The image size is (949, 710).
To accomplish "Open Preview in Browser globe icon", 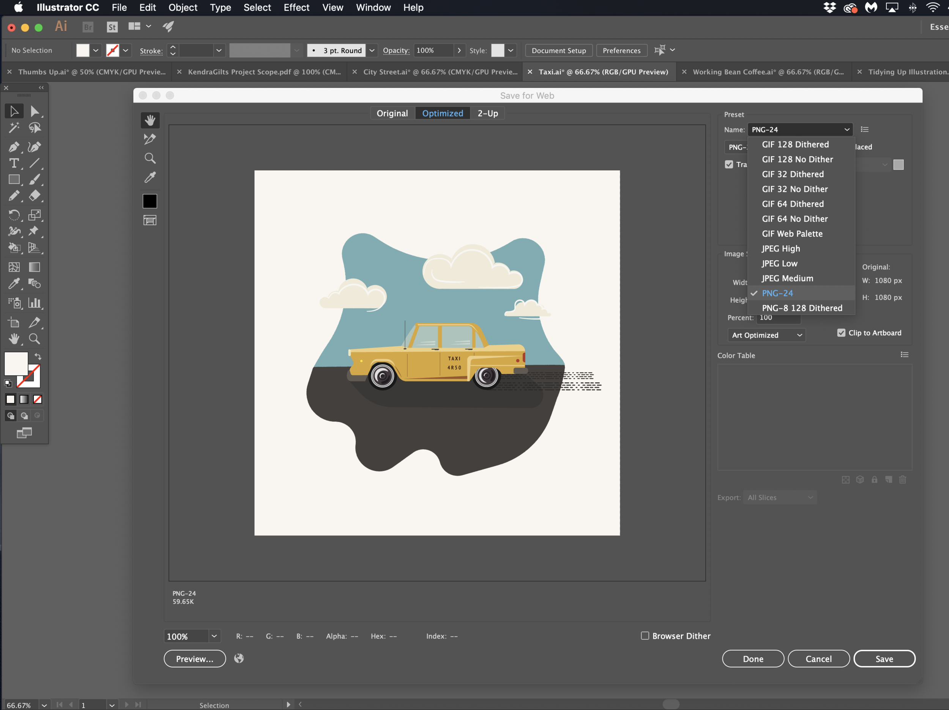I will coord(239,658).
